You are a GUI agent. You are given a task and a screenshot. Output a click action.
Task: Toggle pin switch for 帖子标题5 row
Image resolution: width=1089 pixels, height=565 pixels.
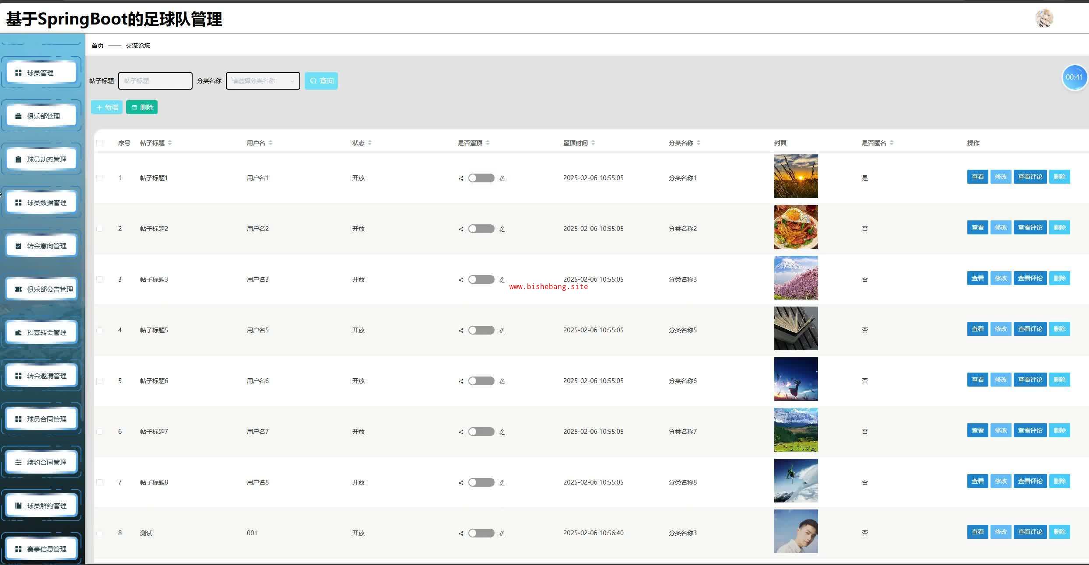pos(481,330)
